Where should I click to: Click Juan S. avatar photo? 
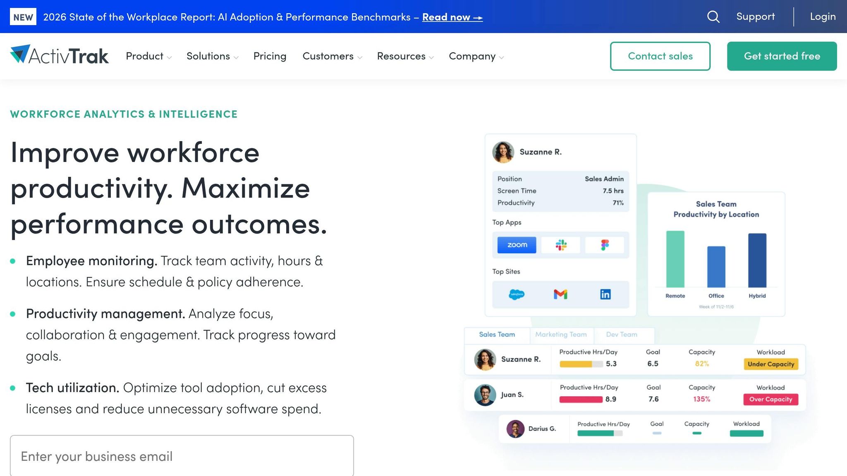click(x=485, y=395)
